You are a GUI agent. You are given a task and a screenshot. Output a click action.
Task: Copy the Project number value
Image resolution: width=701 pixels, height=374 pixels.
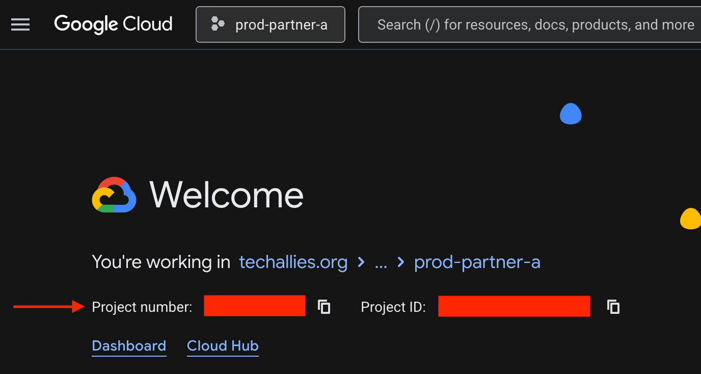[x=324, y=307]
